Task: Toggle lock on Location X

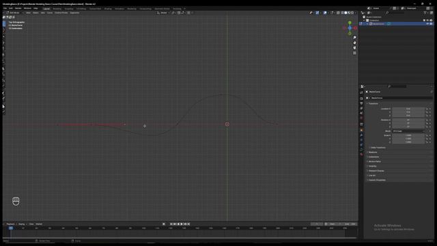Action: pos(427,109)
